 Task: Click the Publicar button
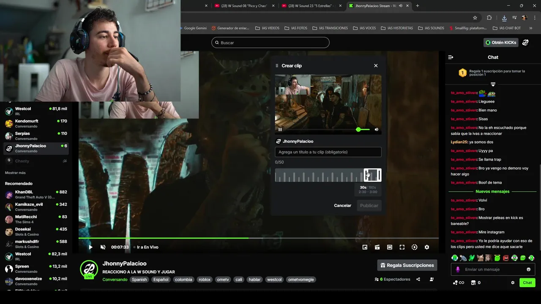369,206
